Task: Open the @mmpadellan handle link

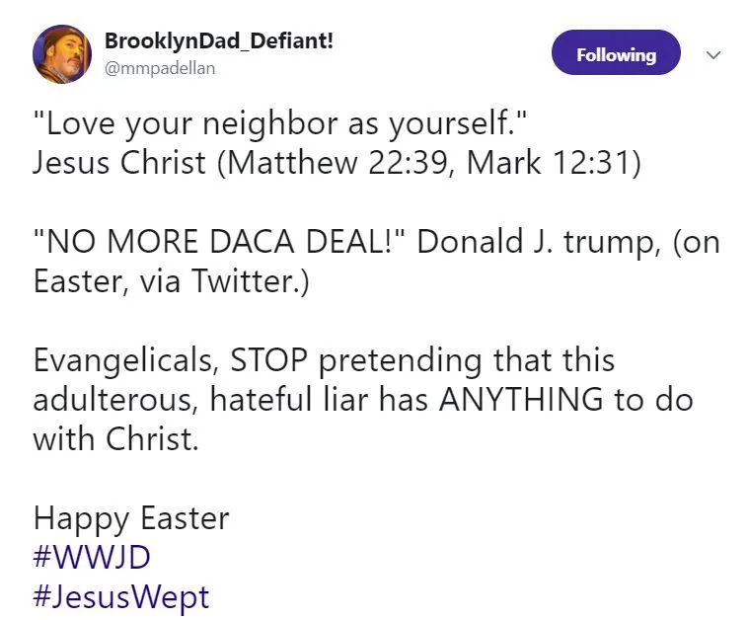Action: pos(159,68)
